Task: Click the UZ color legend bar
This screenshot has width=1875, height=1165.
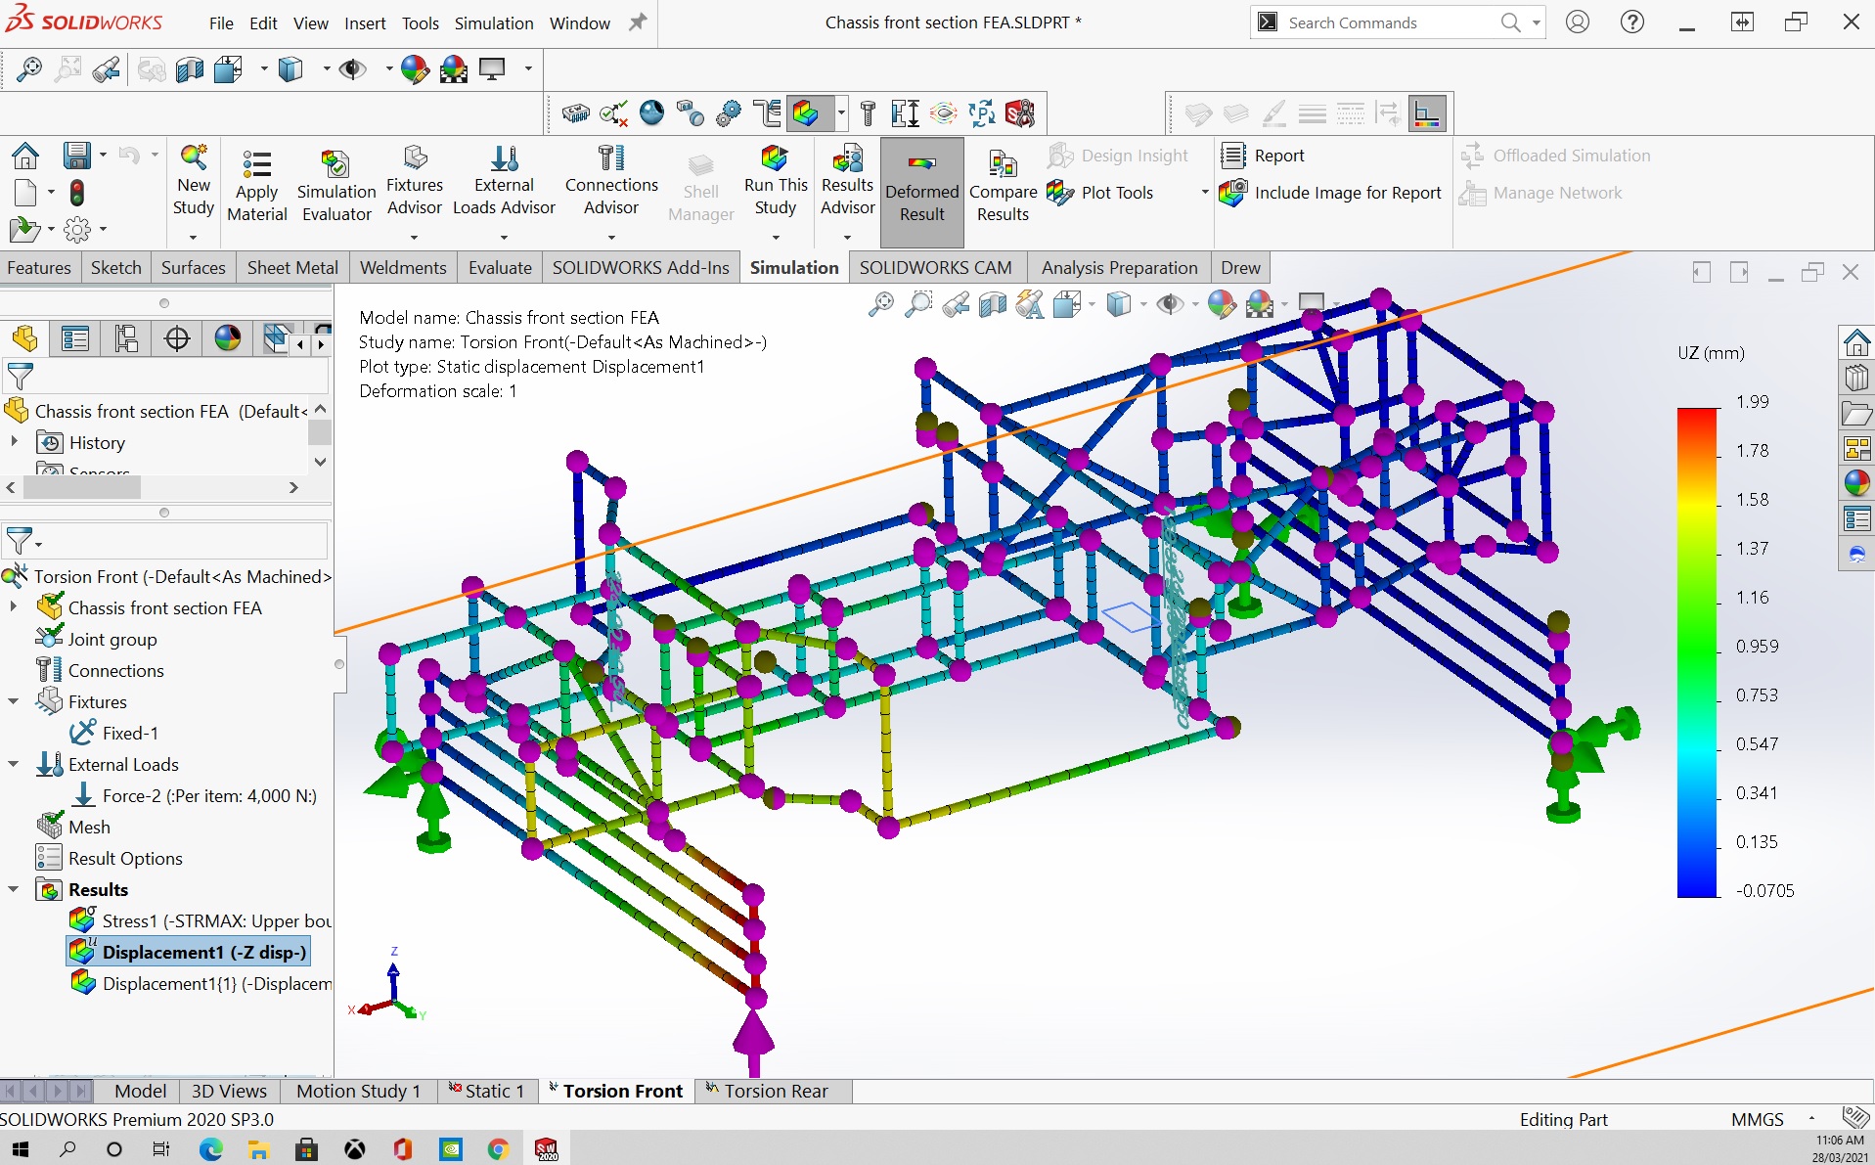Action: point(1697,651)
